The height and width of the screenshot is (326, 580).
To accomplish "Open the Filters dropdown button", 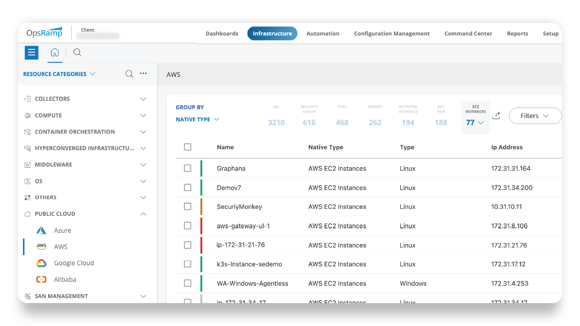I will [x=535, y=116].
